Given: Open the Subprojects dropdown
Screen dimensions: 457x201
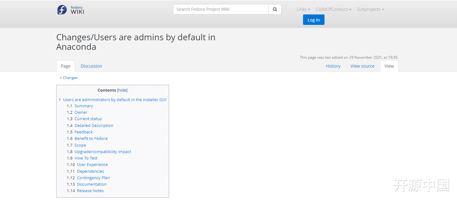Looking at the screenshot, I should point(370,9).
